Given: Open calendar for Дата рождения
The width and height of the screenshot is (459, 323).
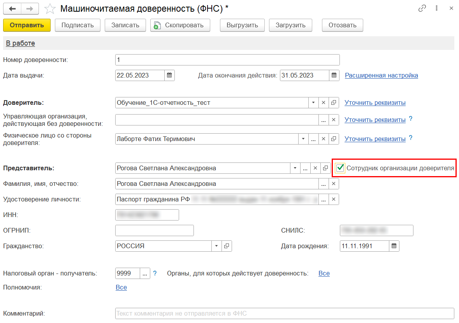Looking at the screenshot, I should point(394,246).
